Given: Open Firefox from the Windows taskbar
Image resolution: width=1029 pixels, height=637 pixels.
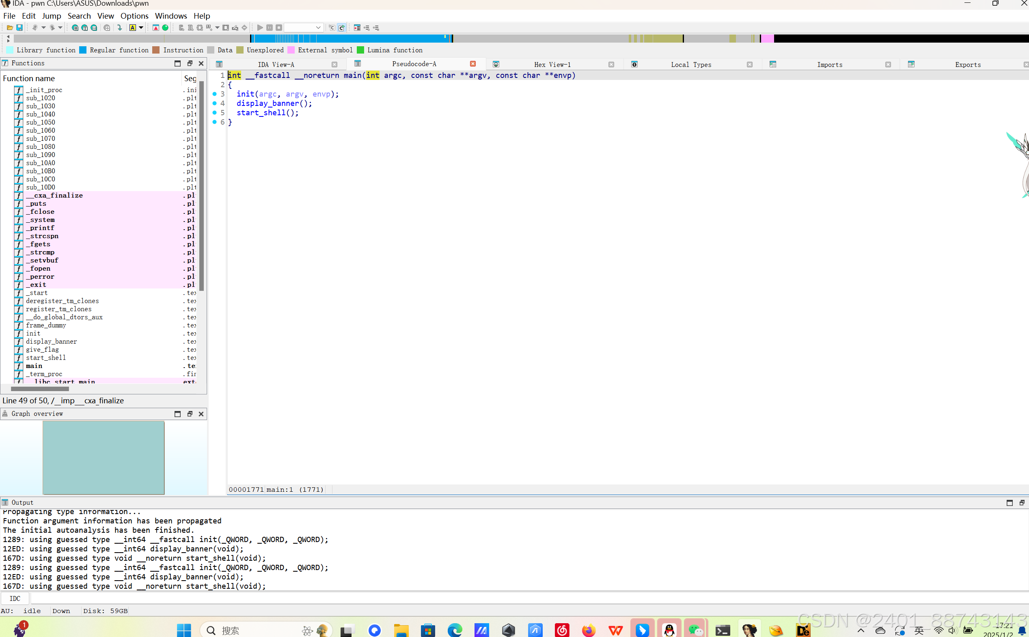Looking at the screenshot, I should pyautogui.click(x=589, y=630).
